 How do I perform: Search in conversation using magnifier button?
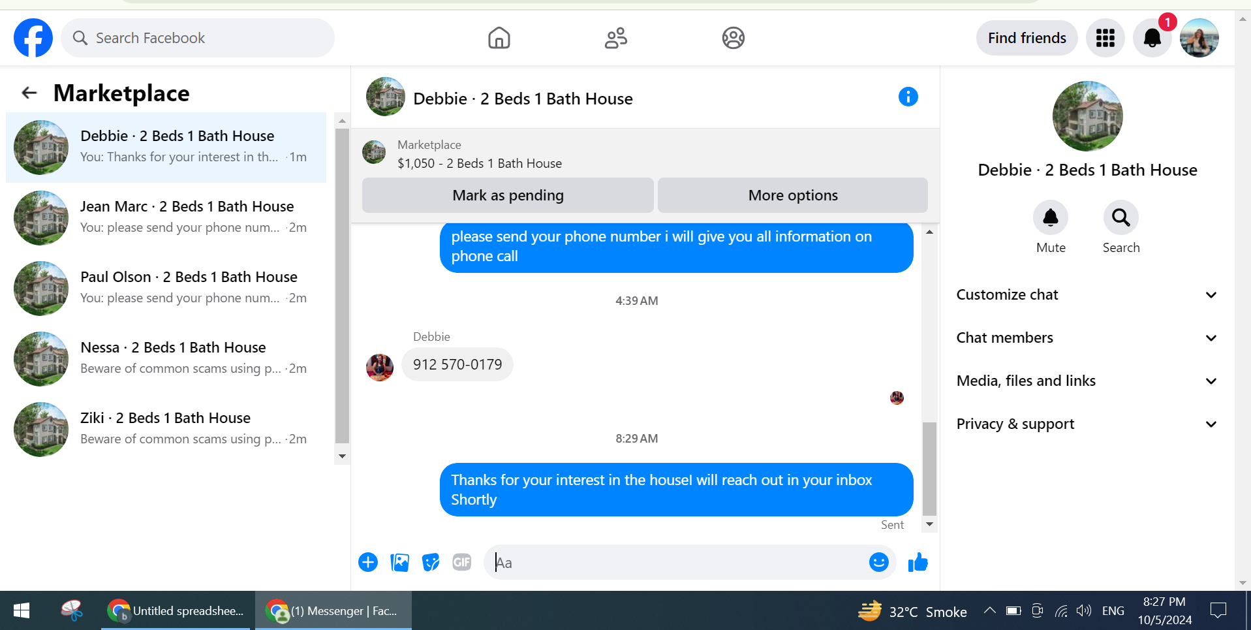coord(1121,217)
